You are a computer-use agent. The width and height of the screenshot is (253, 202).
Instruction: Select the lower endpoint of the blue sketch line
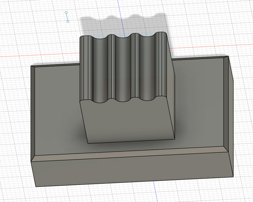click(x=68, y=21)
